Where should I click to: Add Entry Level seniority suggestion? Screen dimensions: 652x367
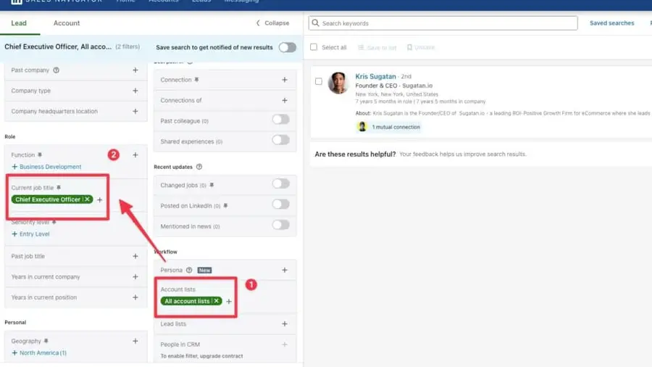click(30, 234)
